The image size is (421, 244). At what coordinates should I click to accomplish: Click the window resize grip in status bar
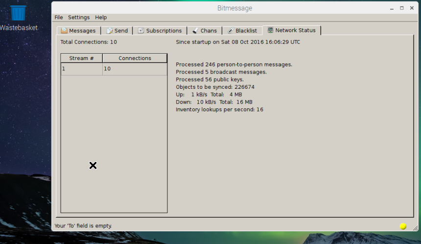[415, 228]
